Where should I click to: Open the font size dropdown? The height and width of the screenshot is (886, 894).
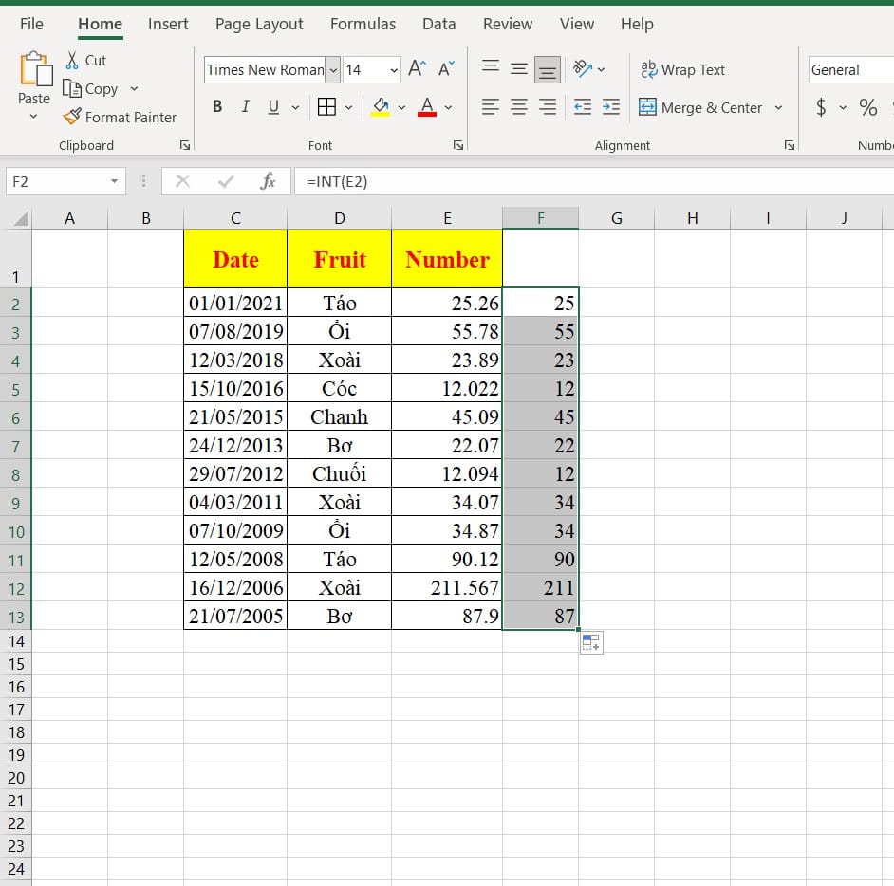tap(394, 70)
